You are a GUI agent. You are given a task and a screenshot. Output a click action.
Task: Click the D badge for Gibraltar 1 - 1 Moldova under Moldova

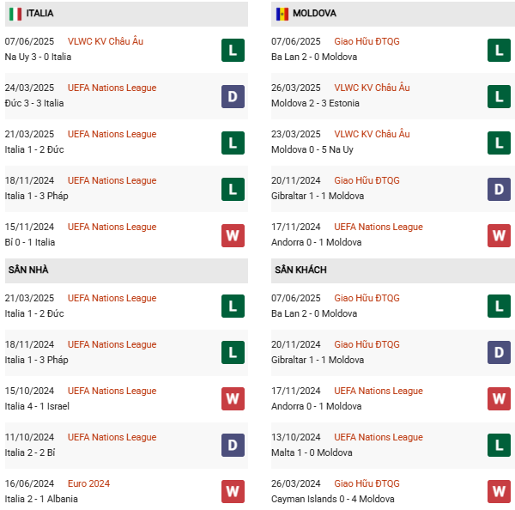pos(499,189)
